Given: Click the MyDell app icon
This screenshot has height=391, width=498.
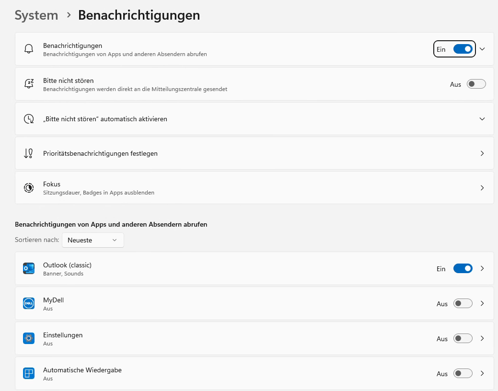Looking at the screenshot, I should point(29,303).
